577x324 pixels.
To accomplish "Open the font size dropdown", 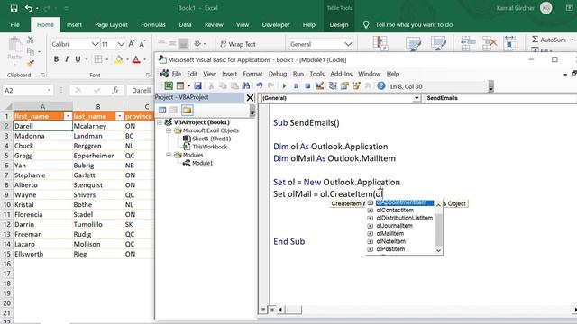I will pyautogui.click(x=121, y=44).
